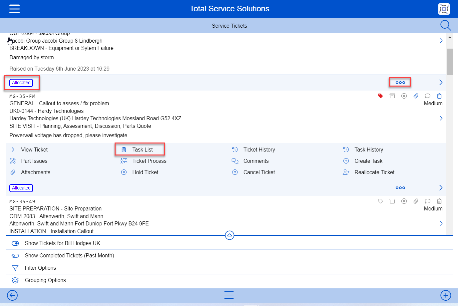Click clipboard task icon on MG-35-FM
458x306 pixels.
point(439,96)
